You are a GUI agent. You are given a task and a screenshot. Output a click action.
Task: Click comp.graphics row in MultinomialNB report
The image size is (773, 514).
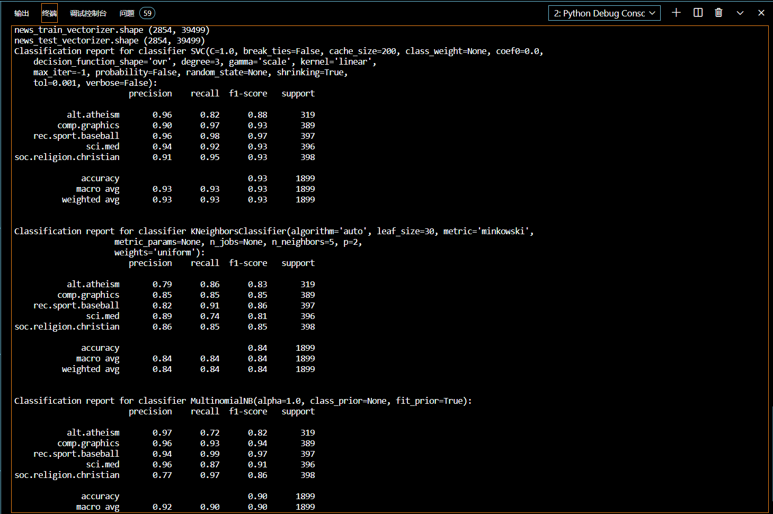point(186,444)
